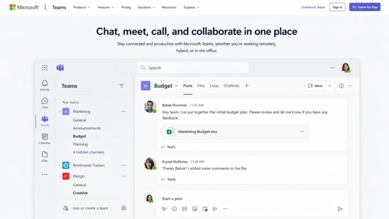Collapse the Design team tree
389x219 pixels.
click(x=60, y=176)
